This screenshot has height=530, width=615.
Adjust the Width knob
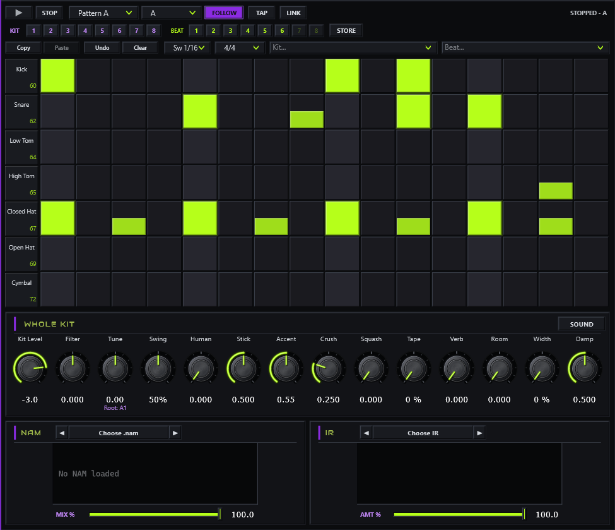(542, 368)
